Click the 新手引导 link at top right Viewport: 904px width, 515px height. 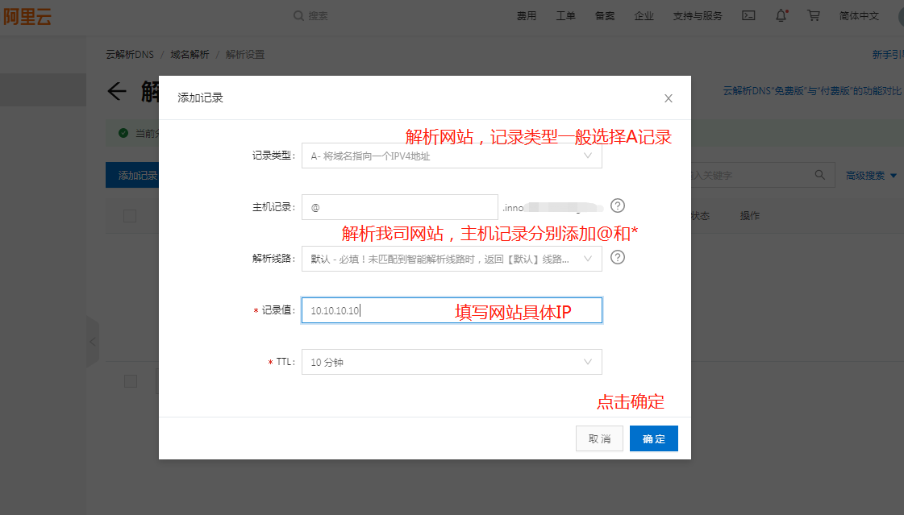(x=888, y=54)
